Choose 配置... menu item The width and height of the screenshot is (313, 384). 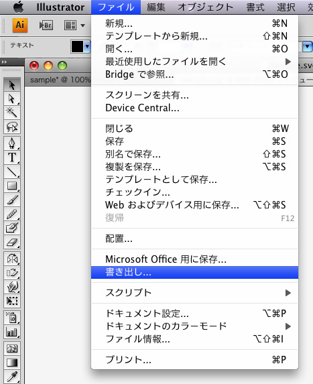(195, 239)
